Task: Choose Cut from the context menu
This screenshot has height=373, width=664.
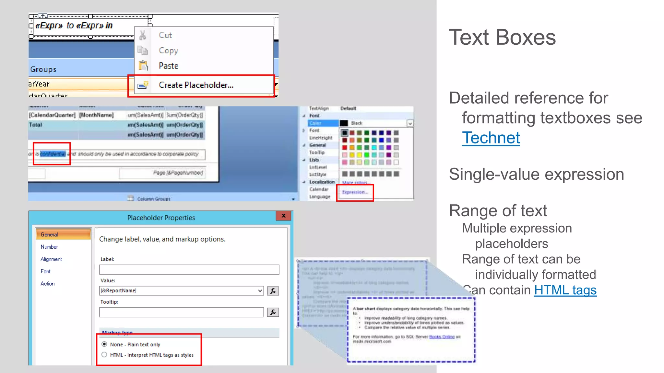Action: coord(204,35)
